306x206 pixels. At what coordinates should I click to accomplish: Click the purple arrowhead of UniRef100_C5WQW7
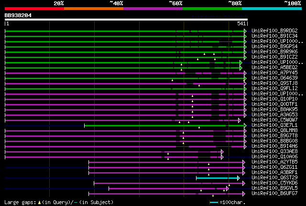tap(240, 120)
